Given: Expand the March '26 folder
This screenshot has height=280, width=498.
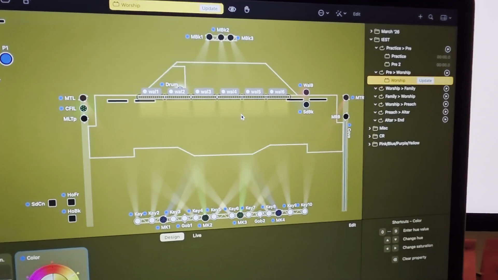Looking at the screenshot, I should click(371, 31).
